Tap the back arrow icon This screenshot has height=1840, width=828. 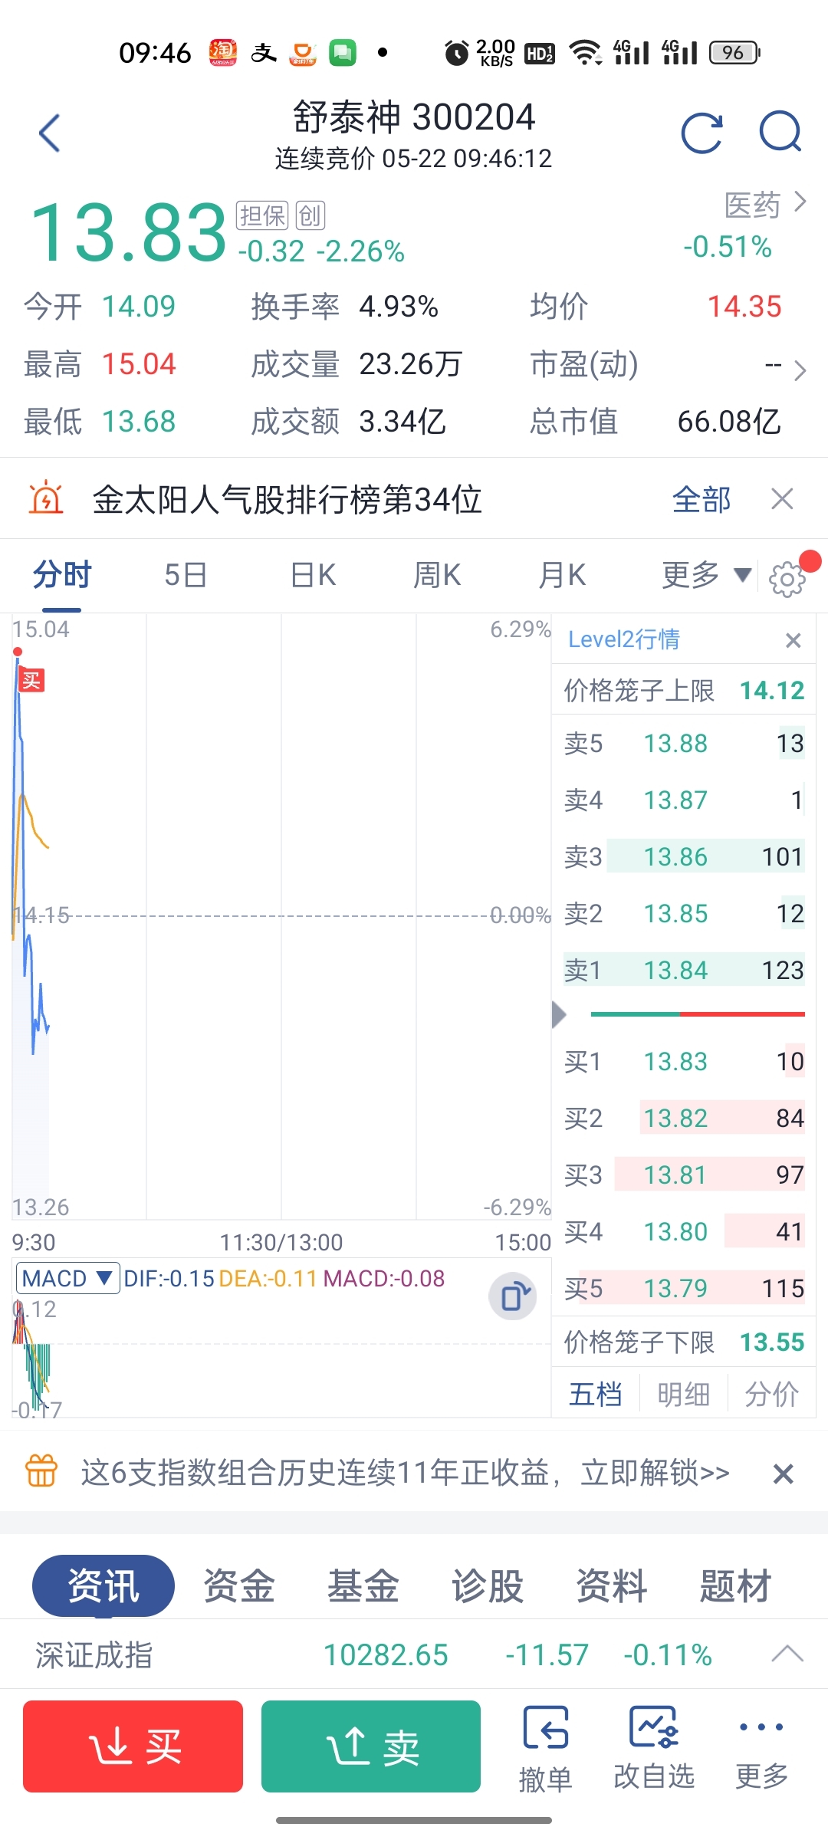(x=50, y=133)
